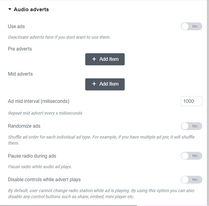Click the plus icon under Pre adverts
Screen dimensions: 209x206
(x=94, y=59)
